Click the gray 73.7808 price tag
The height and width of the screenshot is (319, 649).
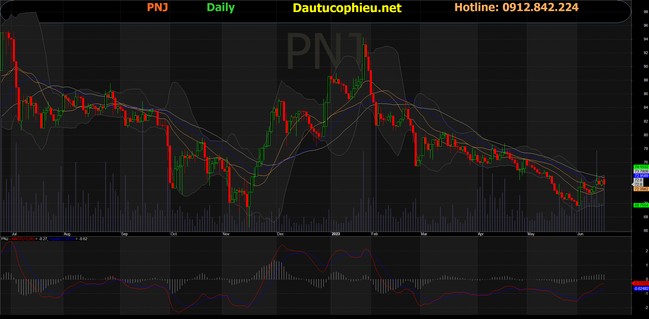pyautogui.click(x=641, y=171)
